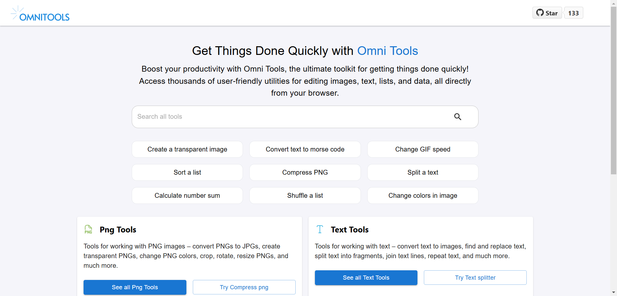This screenshot has height=296, width=617.
Task: Open the Sort a list tool
Action: click(x=187, y=172)
